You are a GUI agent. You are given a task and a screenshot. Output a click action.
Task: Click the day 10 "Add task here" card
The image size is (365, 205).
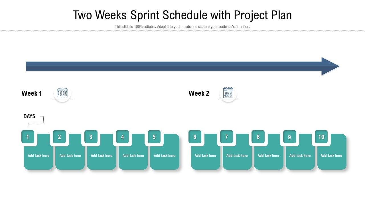[x=331, y=156]
